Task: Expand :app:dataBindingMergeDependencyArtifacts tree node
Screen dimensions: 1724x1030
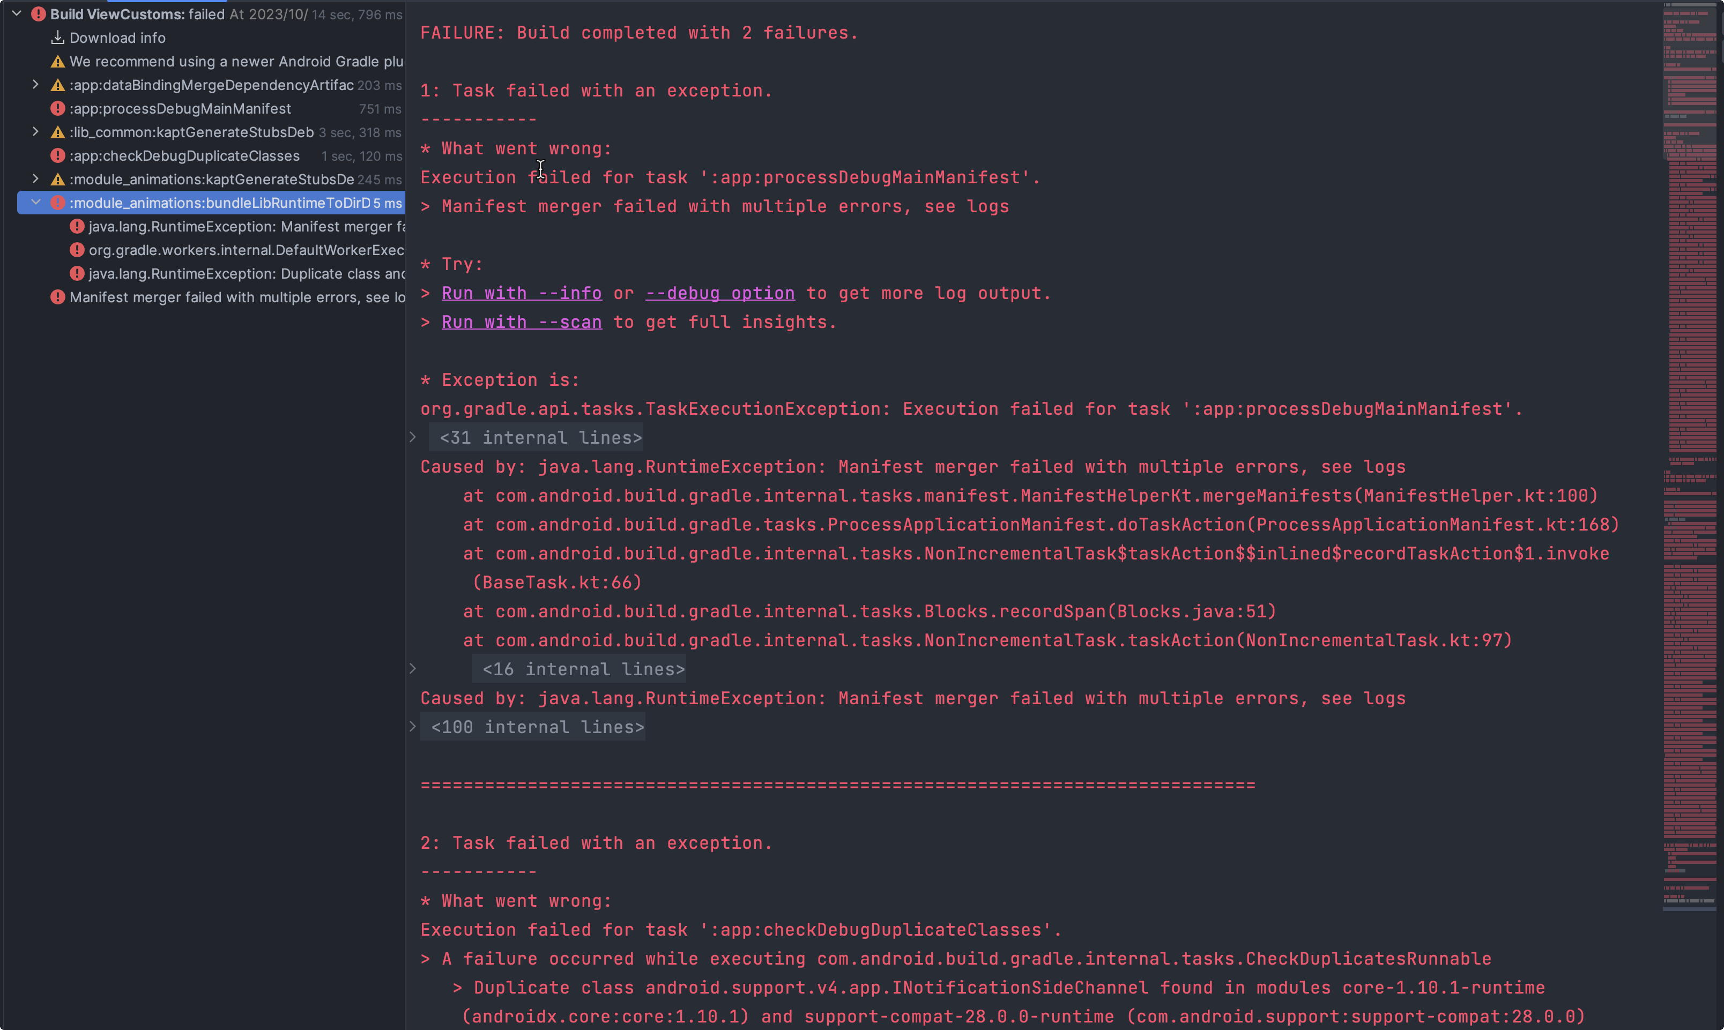Action: tap(35, 85)
